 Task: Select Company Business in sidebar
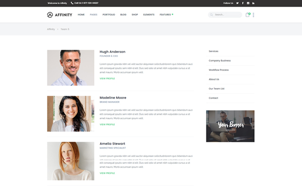[220, 61]
